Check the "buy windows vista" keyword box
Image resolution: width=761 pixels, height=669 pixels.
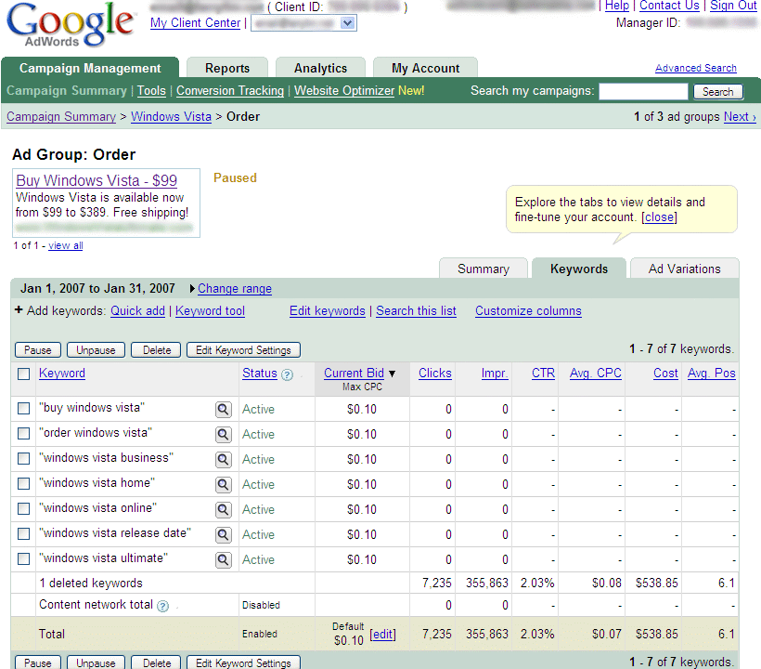23,408
